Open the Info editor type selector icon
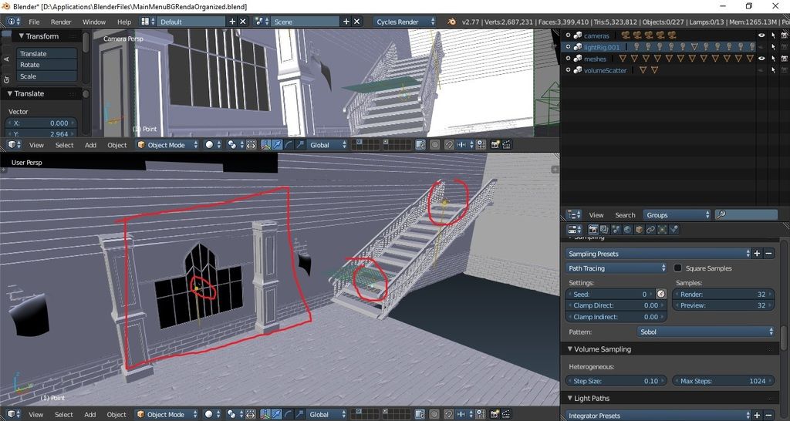 coord(14,22)
